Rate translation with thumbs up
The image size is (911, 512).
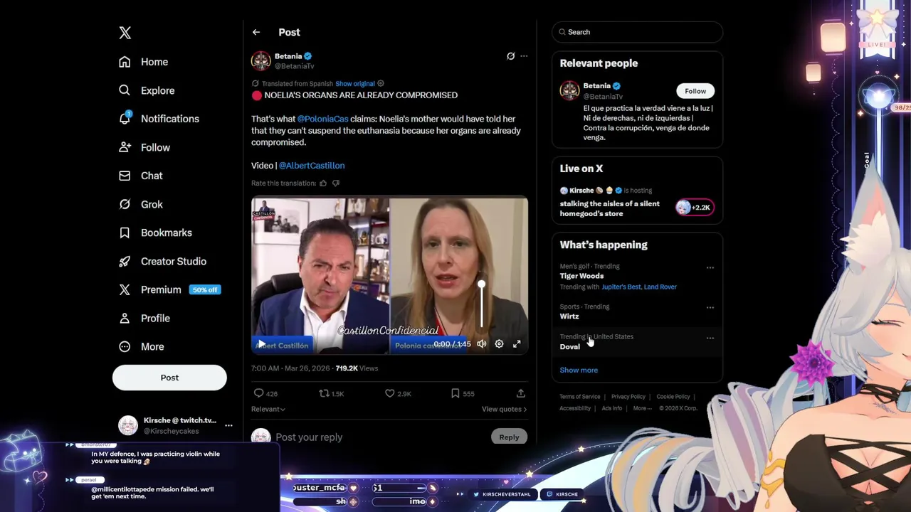(x=323, y=183)
